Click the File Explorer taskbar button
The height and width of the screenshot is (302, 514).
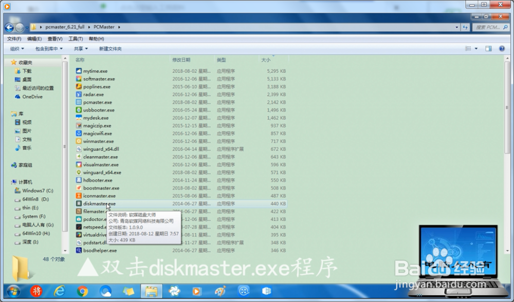click(152, 291)
